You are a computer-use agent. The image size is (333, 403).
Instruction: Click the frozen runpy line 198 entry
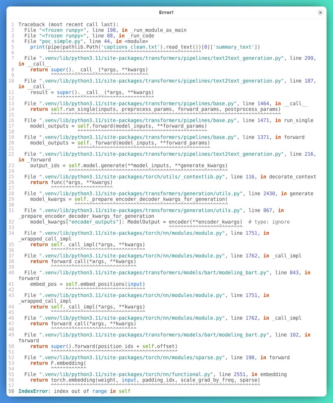pyautogui.click(x=105, y=30)
